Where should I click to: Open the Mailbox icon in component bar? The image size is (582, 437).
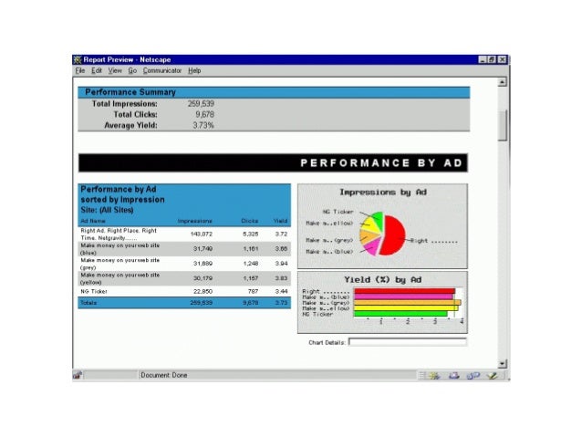click(x=453, y=376)
